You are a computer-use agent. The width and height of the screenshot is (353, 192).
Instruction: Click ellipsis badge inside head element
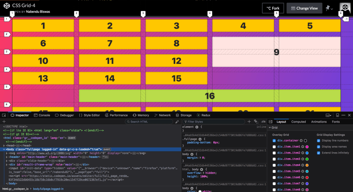tap(18, 145)
